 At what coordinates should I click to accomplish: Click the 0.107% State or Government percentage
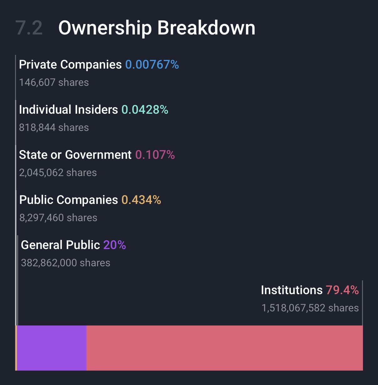tap(155, 155)
